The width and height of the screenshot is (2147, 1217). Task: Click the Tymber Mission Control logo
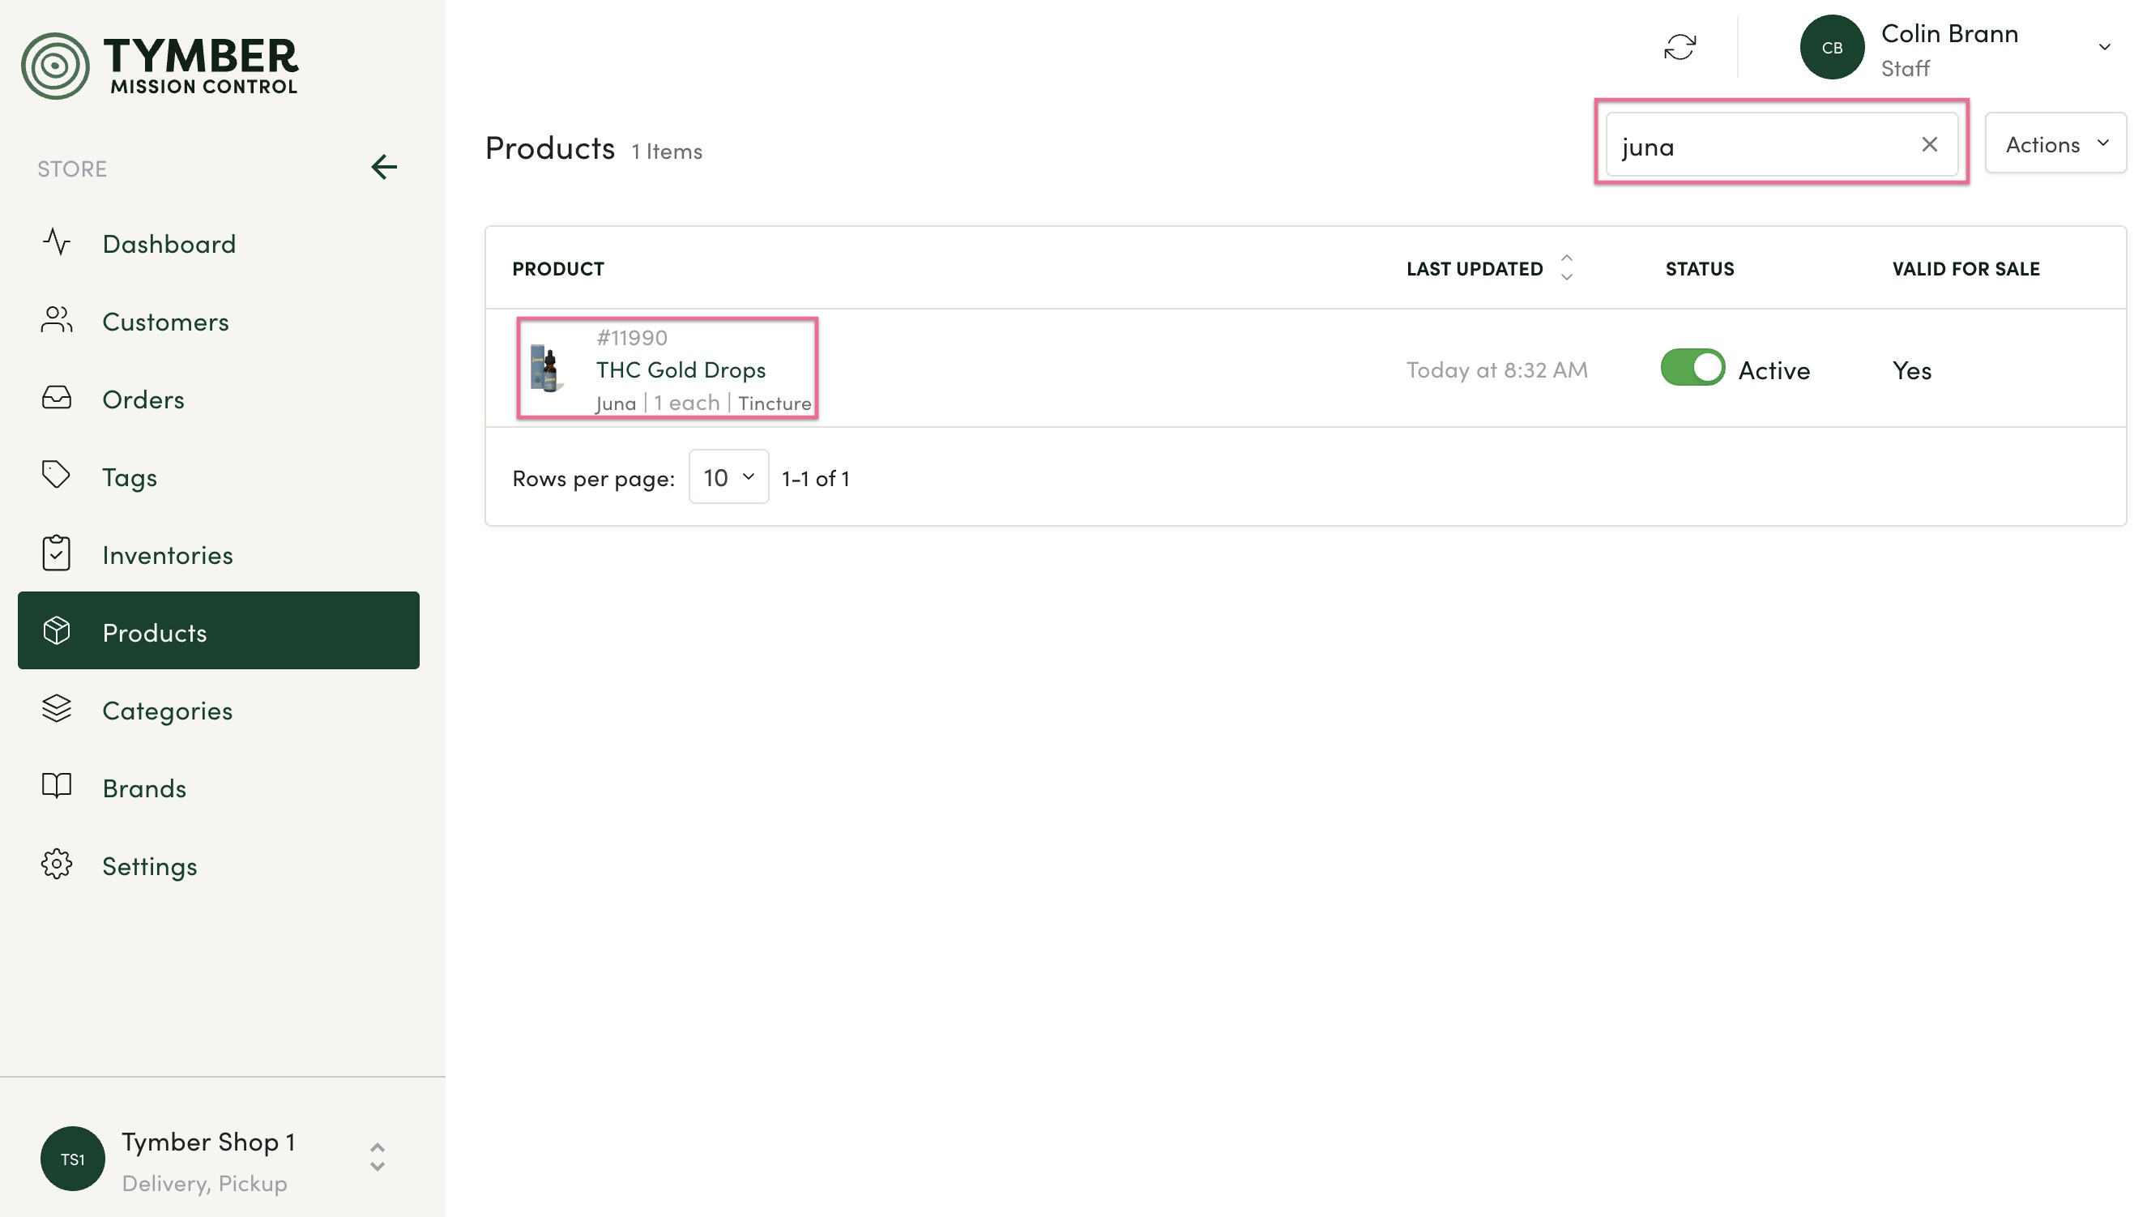[160, 65]
